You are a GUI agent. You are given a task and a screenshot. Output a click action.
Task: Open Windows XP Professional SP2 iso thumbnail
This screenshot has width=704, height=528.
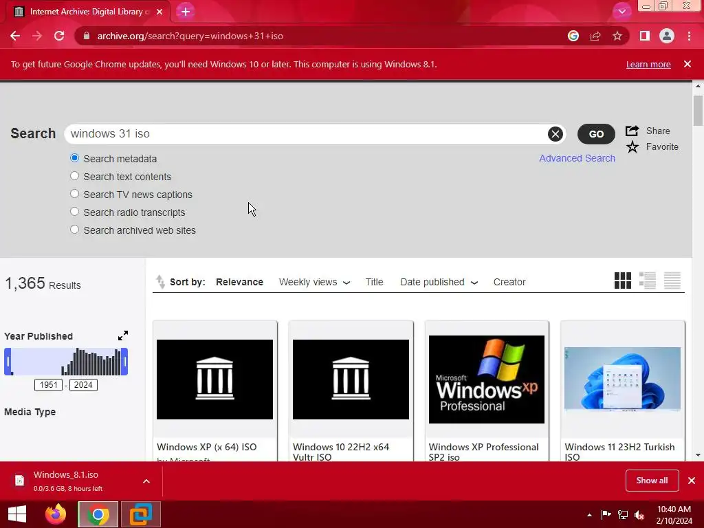pyautogui.click(x=487, y=379)
